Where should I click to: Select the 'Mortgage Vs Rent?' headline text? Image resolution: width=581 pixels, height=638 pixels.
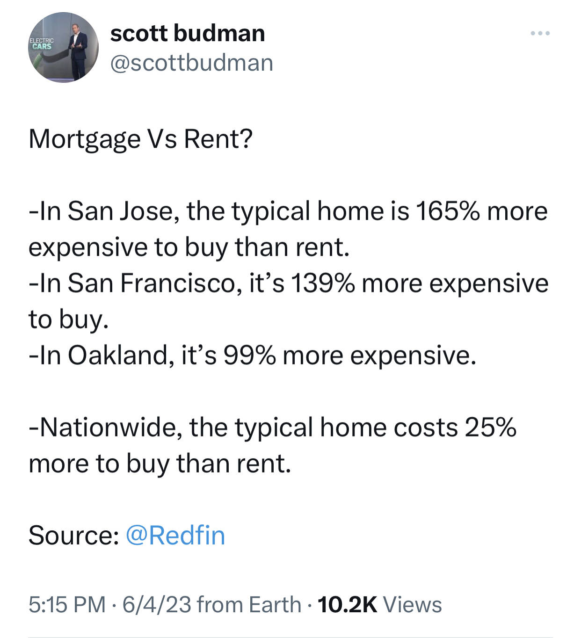click(140, 139)
